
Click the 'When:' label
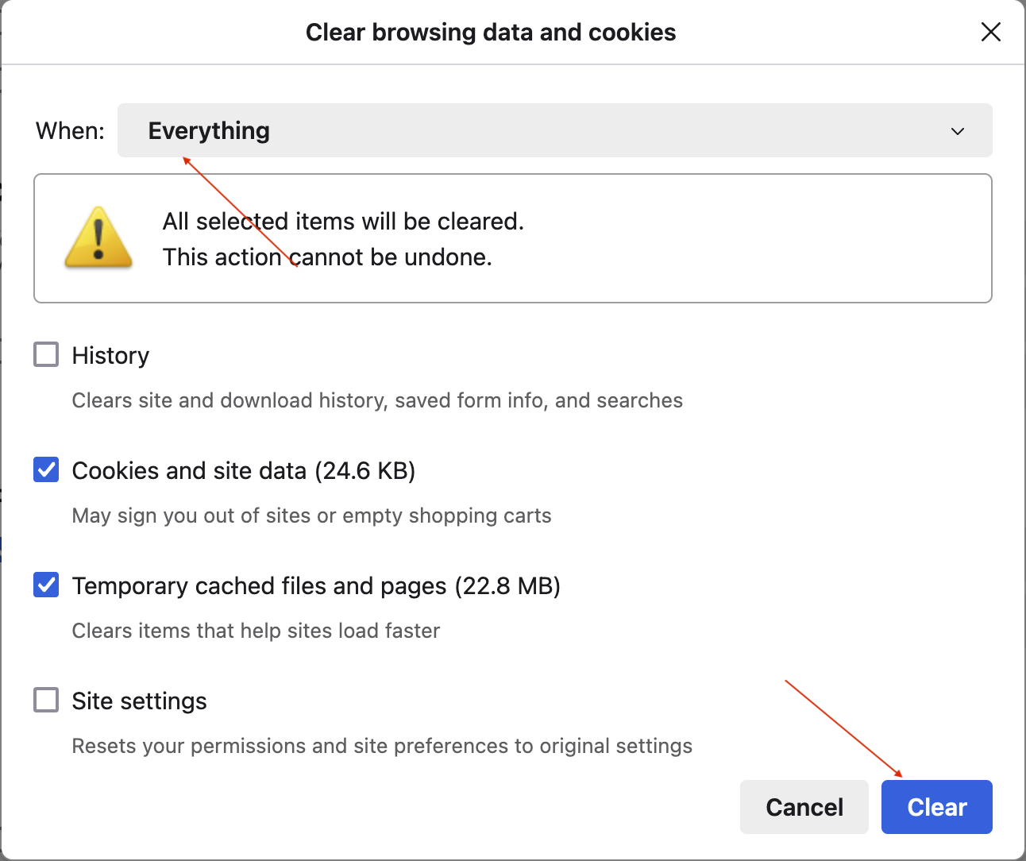(70, 131)
